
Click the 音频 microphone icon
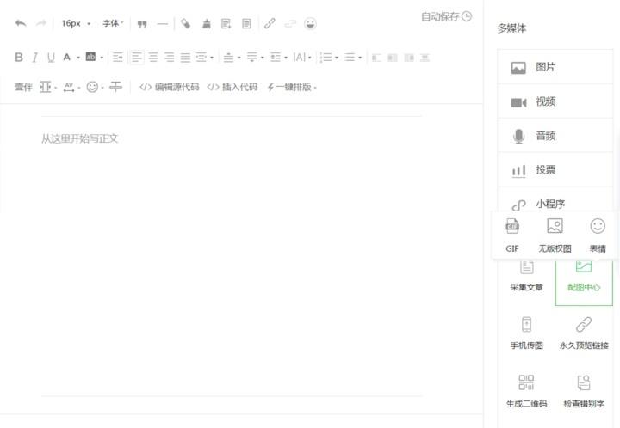point(518,137)
